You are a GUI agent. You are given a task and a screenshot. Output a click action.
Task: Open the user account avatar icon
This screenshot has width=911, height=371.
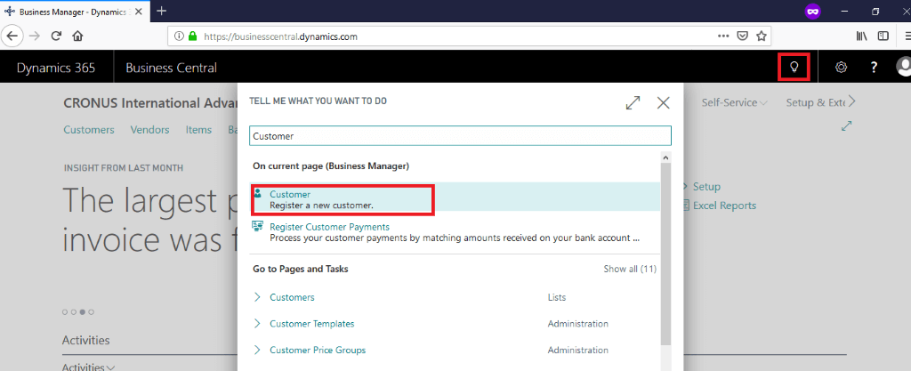click(904, 67)
